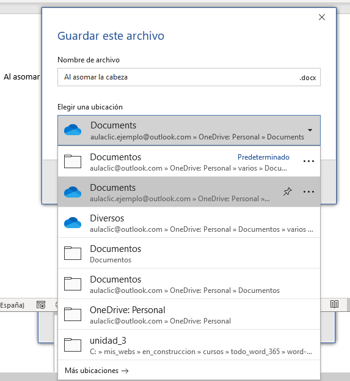This screenshot has height=381, width=350.
Task: Pin the Documents OneDrive location
Action: coord(287,191)
